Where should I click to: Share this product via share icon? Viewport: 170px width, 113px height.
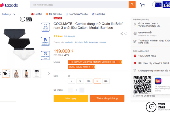[x=122, y=34]
